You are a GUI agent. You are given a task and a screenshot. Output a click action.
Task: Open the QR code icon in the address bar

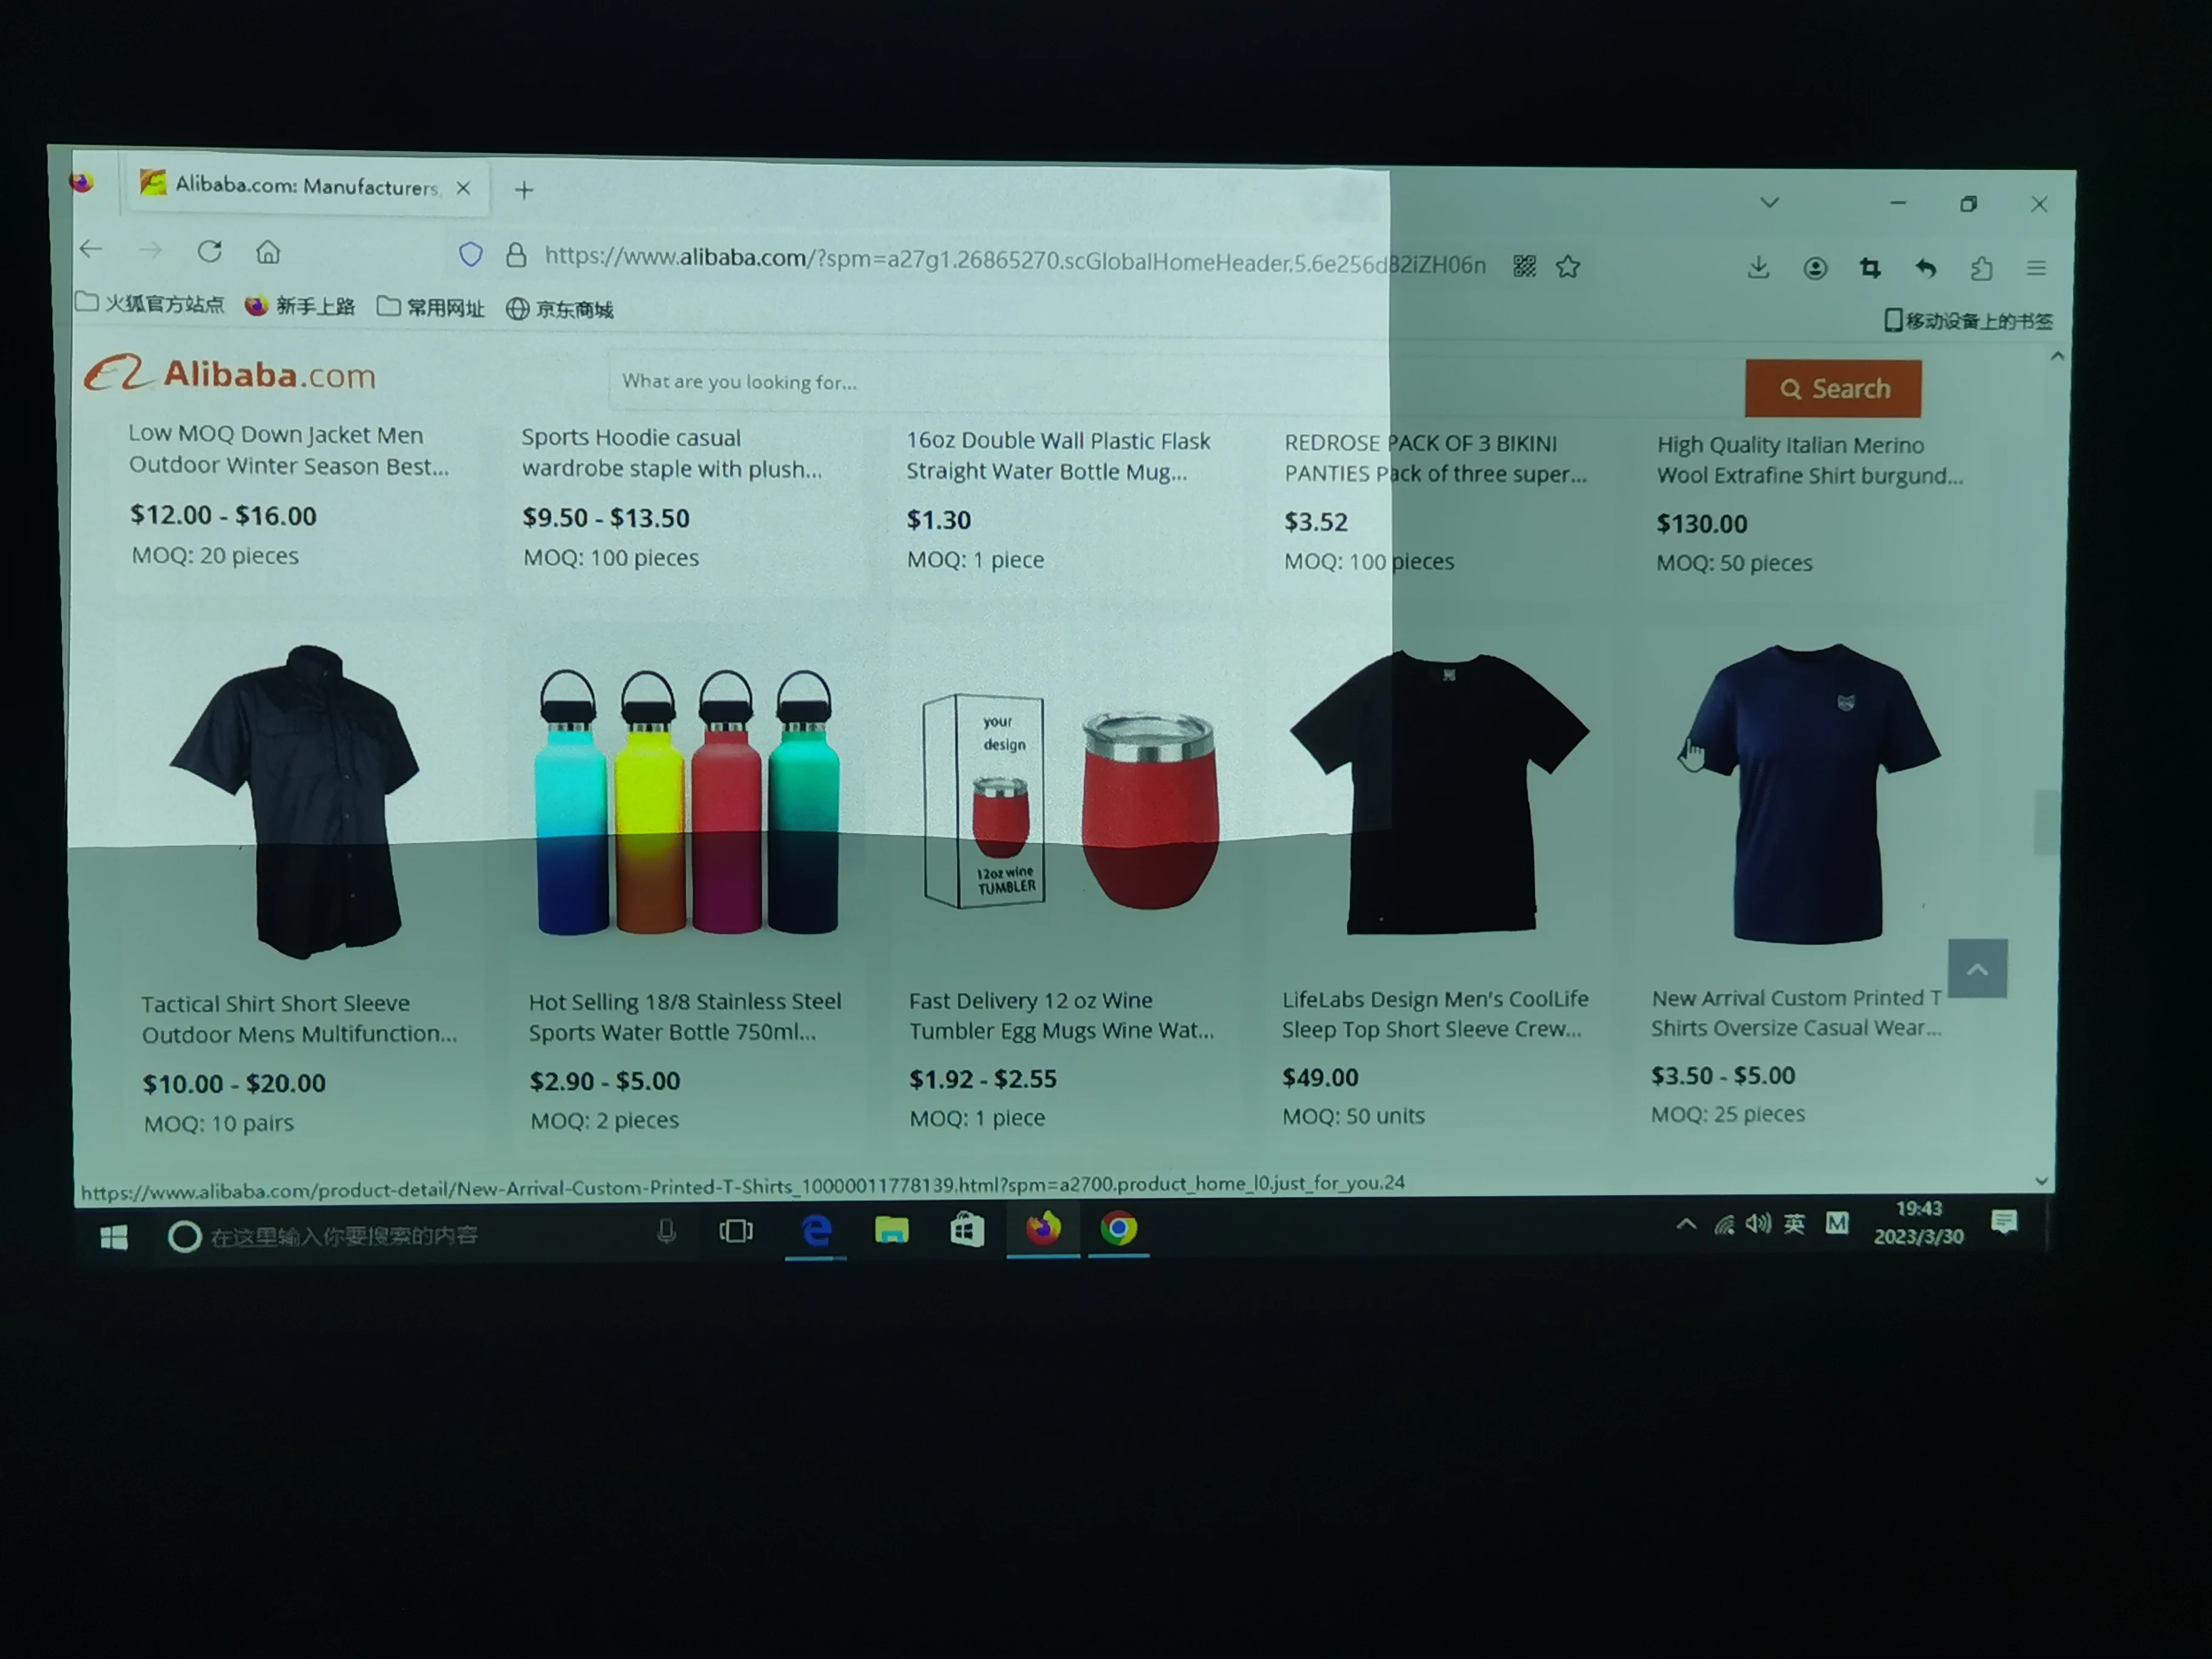1524,266
